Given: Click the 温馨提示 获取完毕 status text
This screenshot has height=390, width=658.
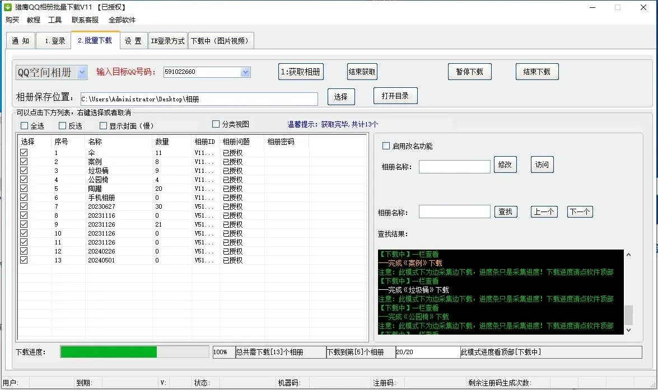Looking at the screenshot, I should pos(333,124).
